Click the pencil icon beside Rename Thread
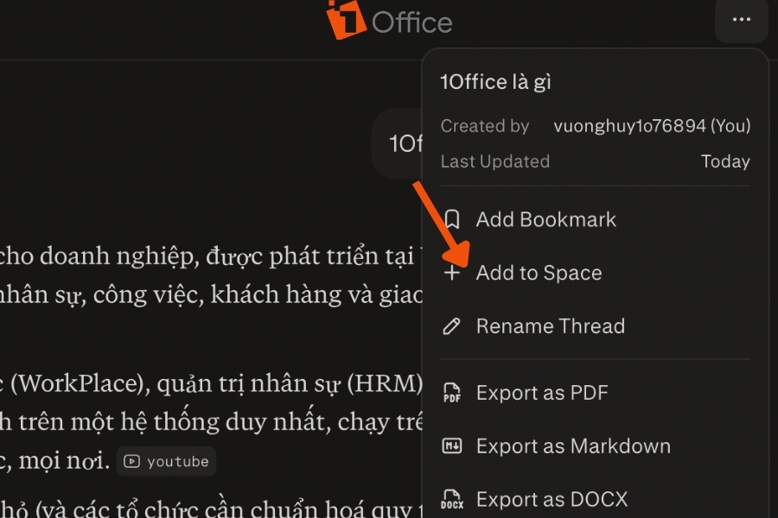The width and height of the screenshot is (778, 518). point(451,326)
